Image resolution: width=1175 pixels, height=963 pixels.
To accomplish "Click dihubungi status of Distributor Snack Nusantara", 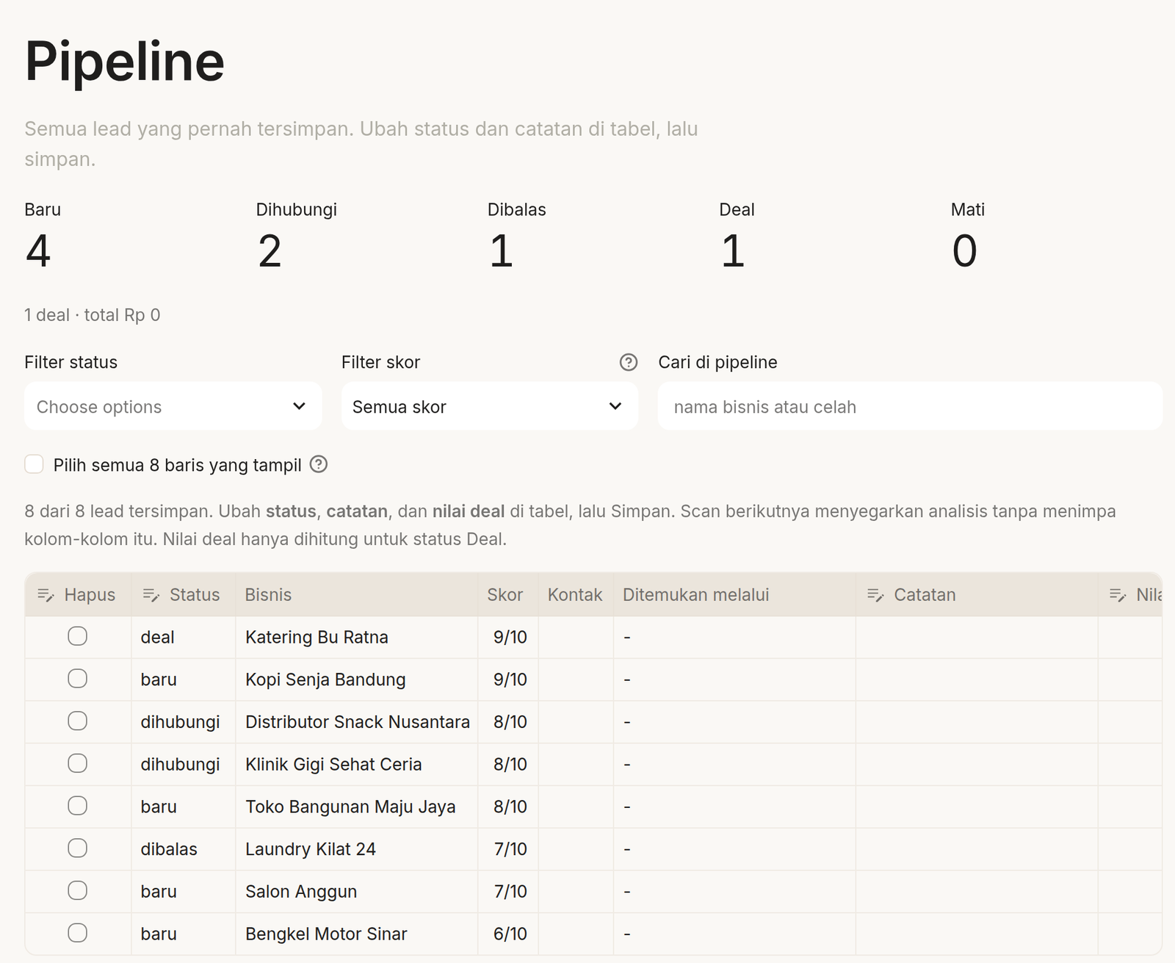I will click(x=184, y=722).
